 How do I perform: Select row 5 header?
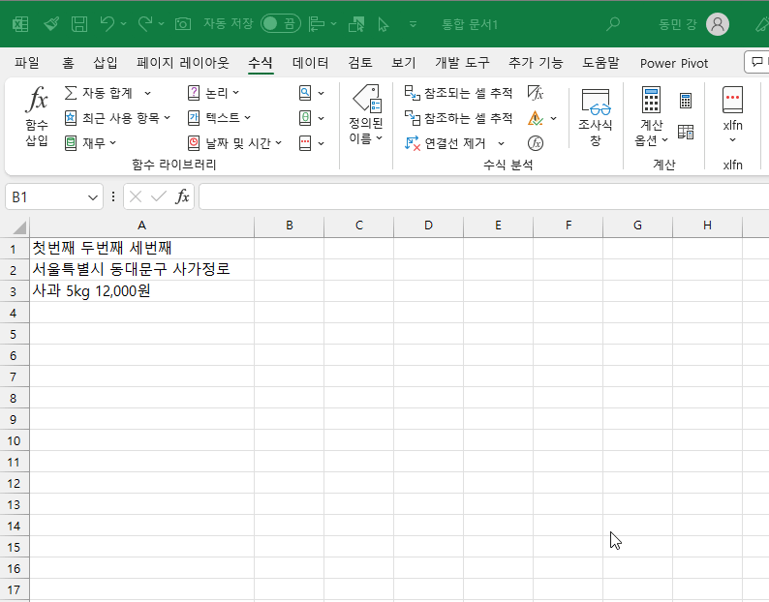pyautogui.click(x=14, y=334)
